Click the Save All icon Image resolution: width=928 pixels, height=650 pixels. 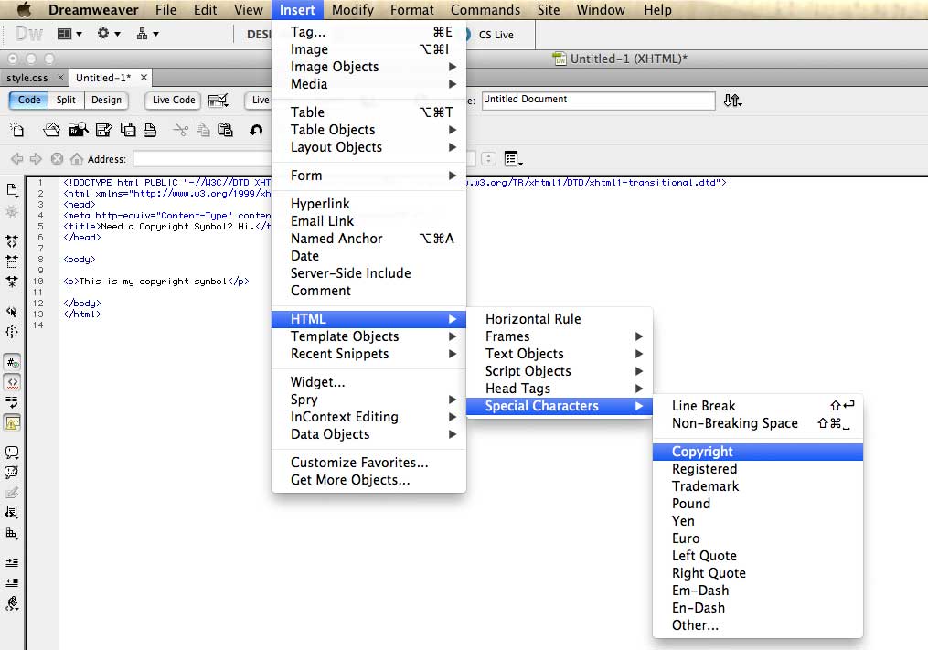pos(128,130)
